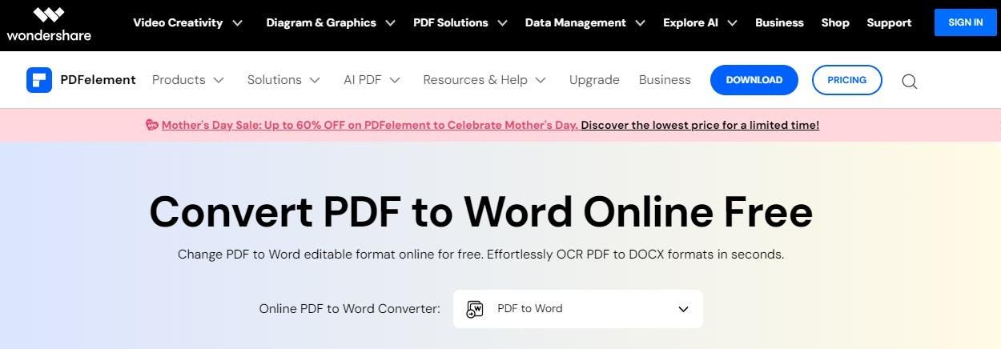
Task: Click the Mother's Day sale heart icon
Action: (x=152, y=125)
